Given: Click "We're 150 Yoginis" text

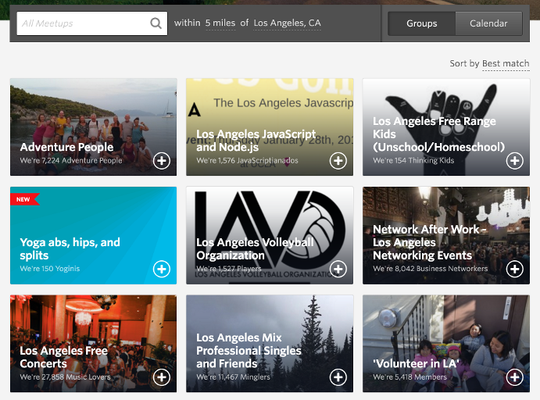Looking at the screenshot, I should point(49,269).
